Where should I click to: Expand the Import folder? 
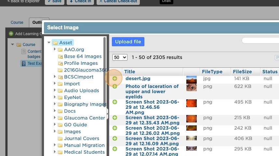[55, 83]
